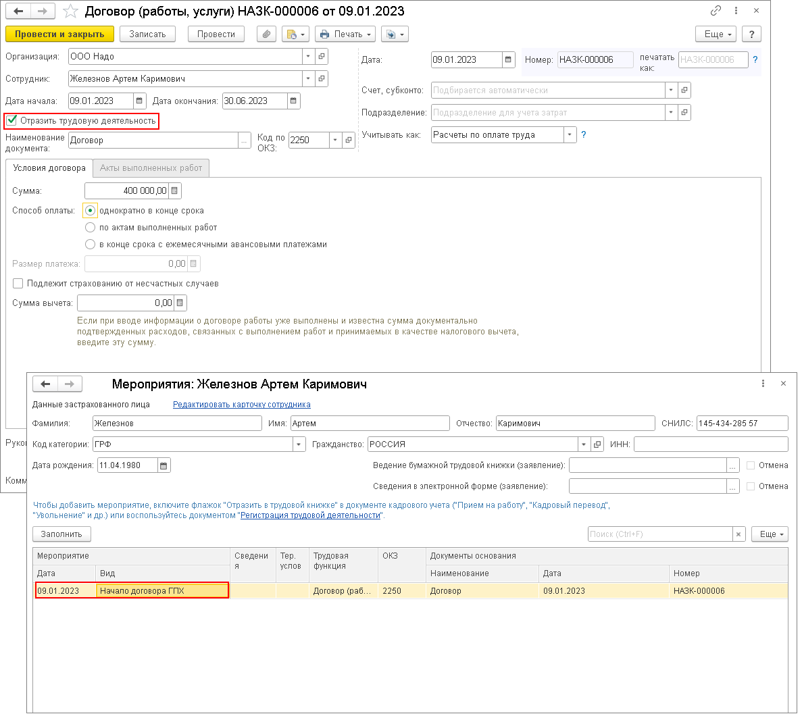Click the Поиск search field

[x=659, y=534]
